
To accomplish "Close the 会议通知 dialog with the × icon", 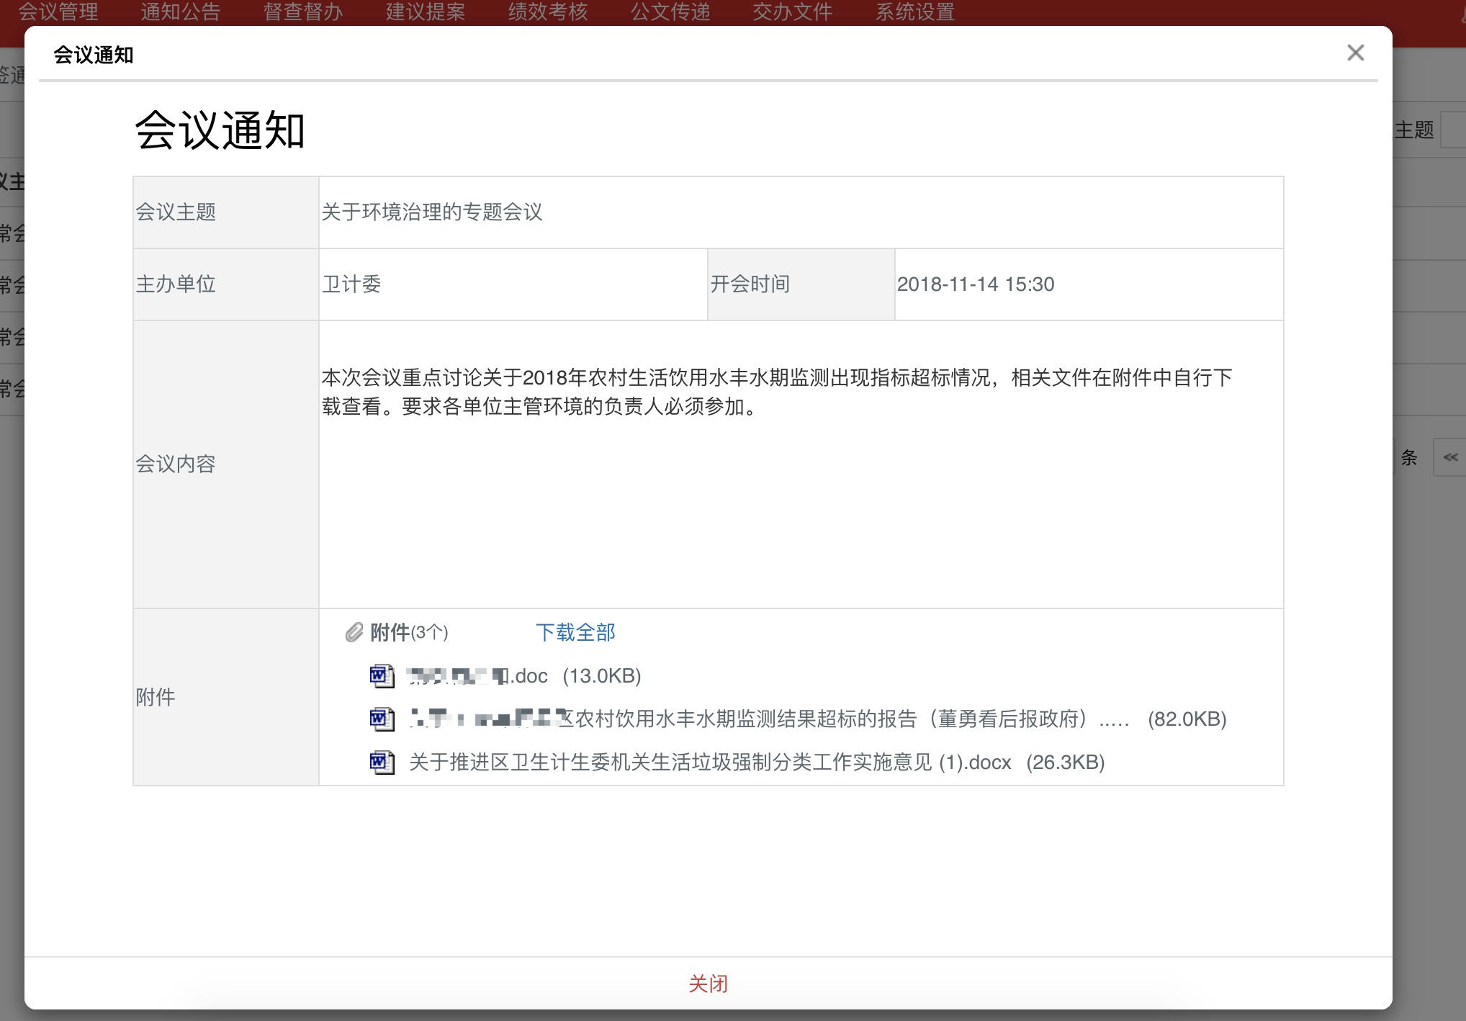I will coord(1355,53).
